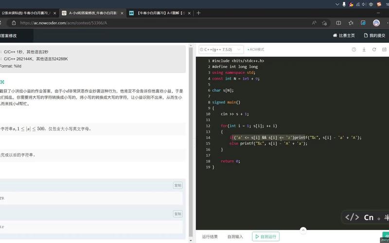Click the green fullscreen expand icon

click(x=2, y=82)
